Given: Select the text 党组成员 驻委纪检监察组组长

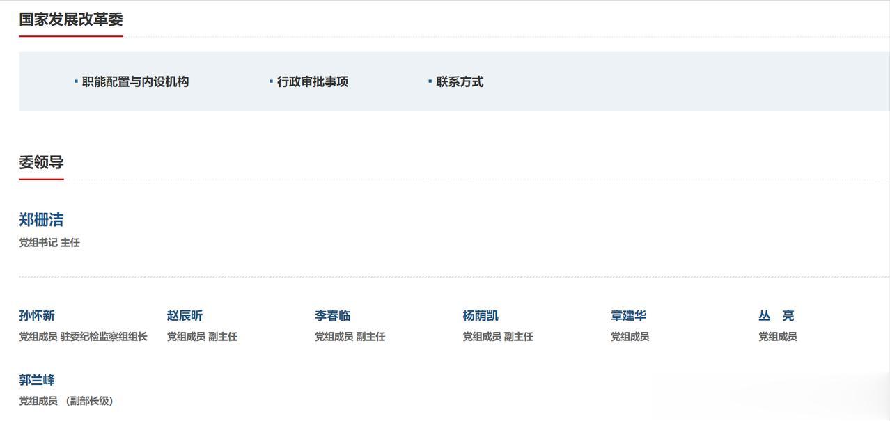Looking at the screenshot, I should (x=83, y=337).
